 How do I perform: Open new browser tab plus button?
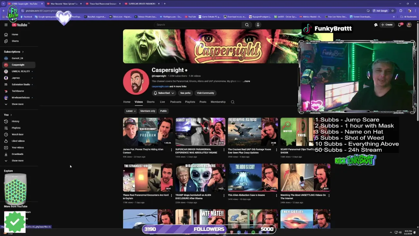(165, 4)
